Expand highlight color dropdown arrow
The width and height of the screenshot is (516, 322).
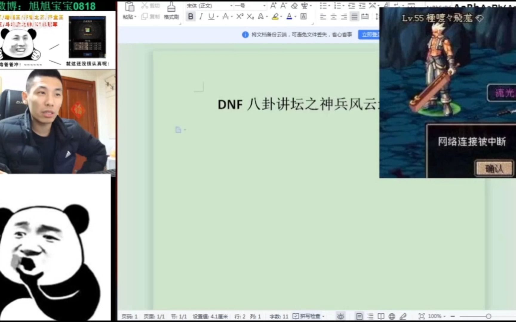coord(281,17)
